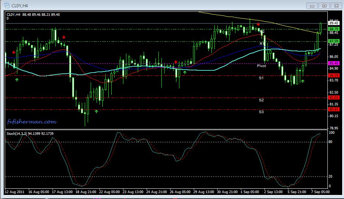The image size is (344, 199).
Task: Click the green level label 88.79
Action: pyautogui.click(x=334, y=29)
